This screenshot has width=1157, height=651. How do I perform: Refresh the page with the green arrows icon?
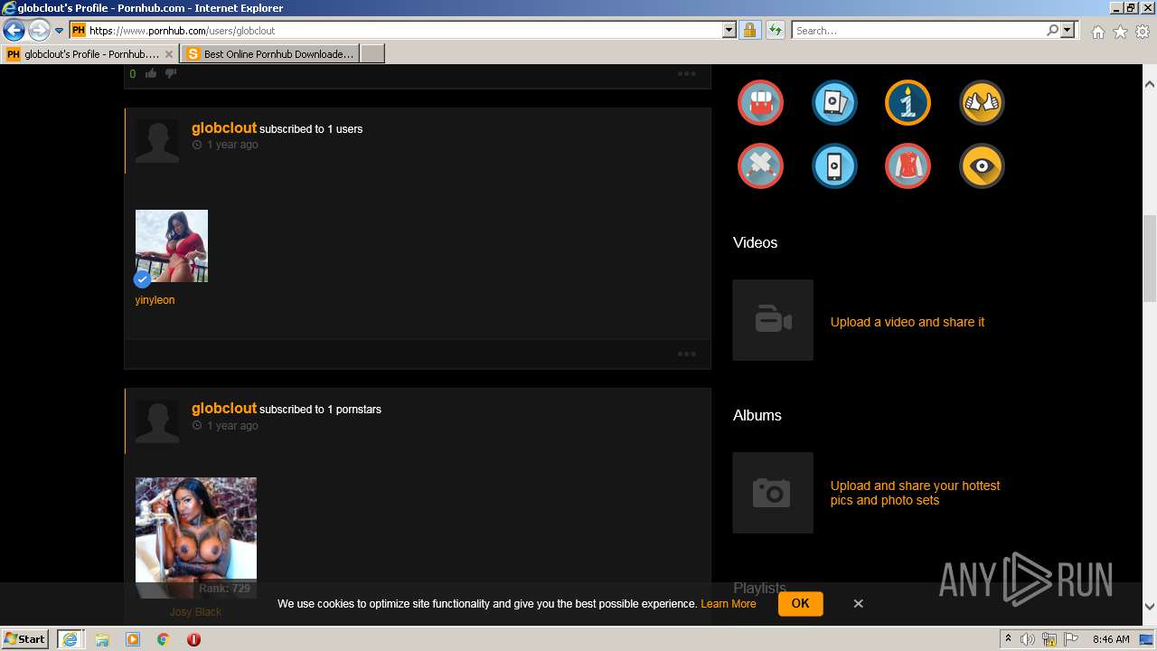[x=775, y=30]
